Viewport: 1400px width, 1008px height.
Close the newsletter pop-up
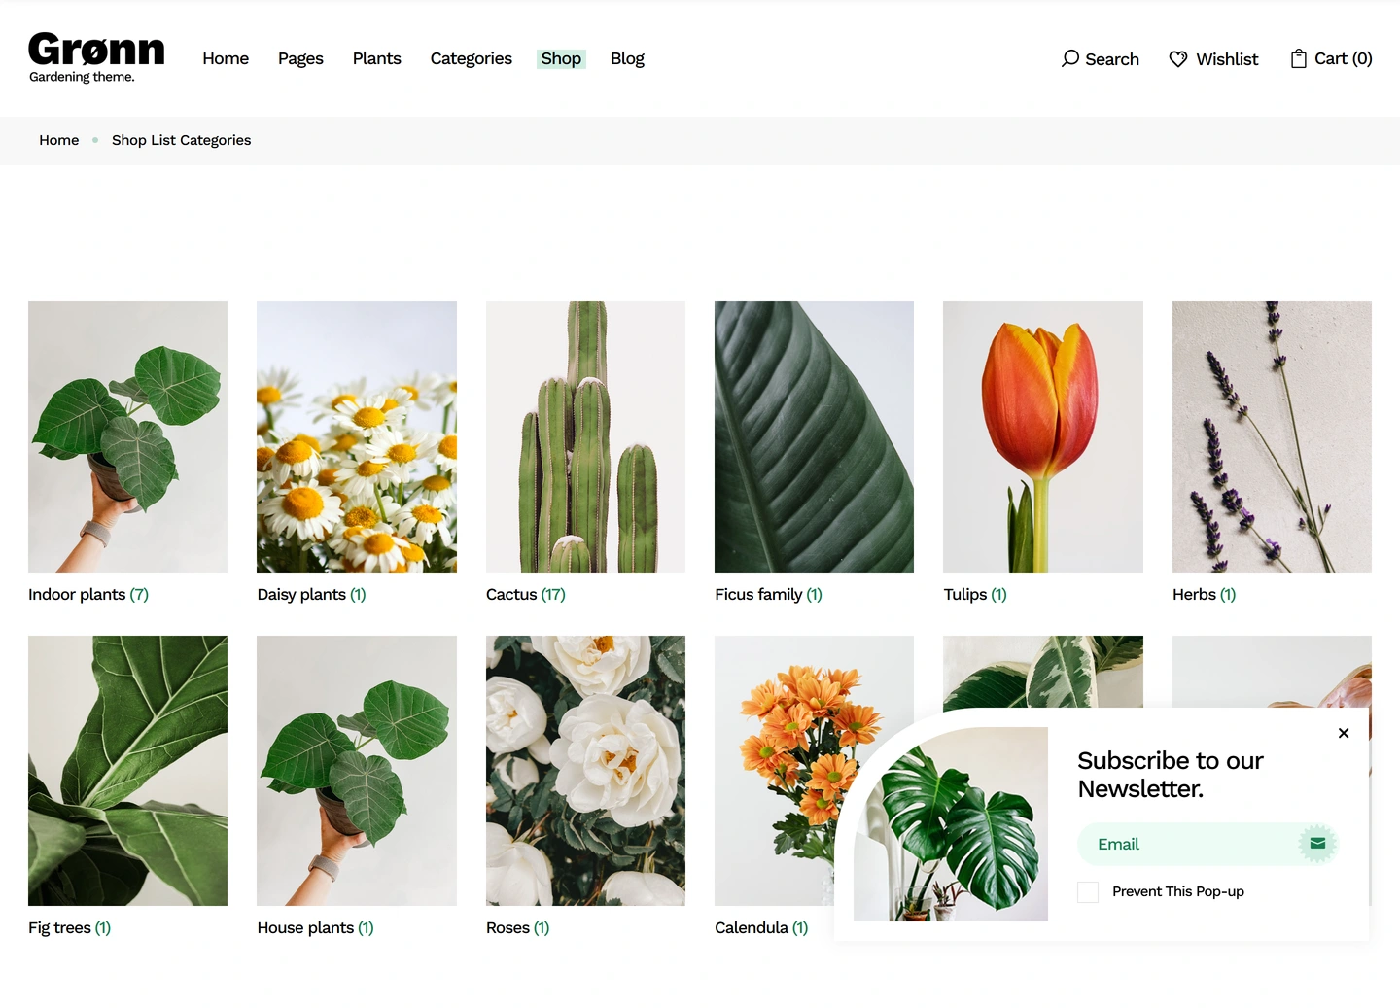[x=1344, y=733]
